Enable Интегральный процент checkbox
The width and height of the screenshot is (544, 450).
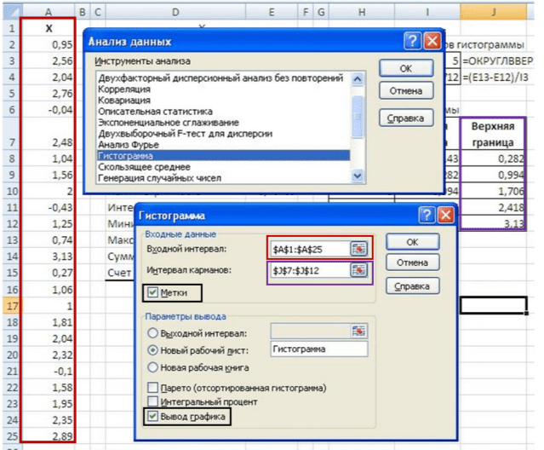(154, 401)
